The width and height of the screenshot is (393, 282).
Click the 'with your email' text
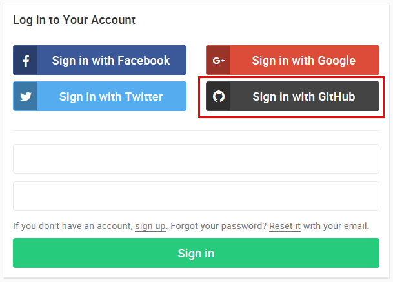pos(336,227)
